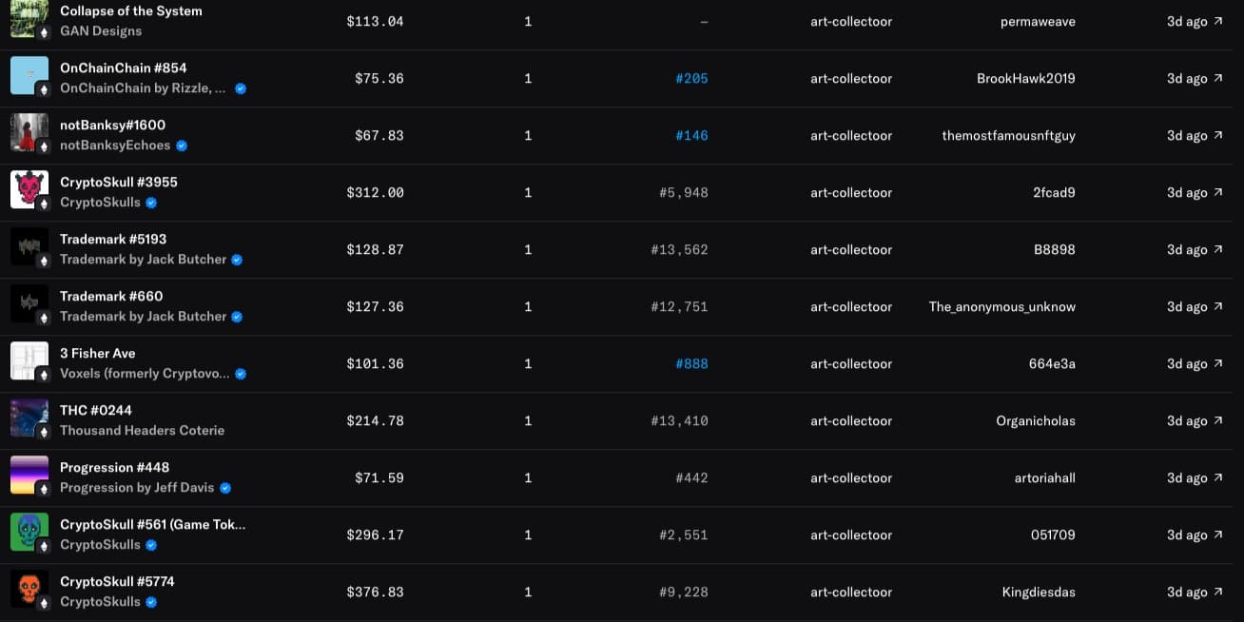Open GAN Designs collection link
Viewport: 1244px width, 622px height.
click(101, 30)
